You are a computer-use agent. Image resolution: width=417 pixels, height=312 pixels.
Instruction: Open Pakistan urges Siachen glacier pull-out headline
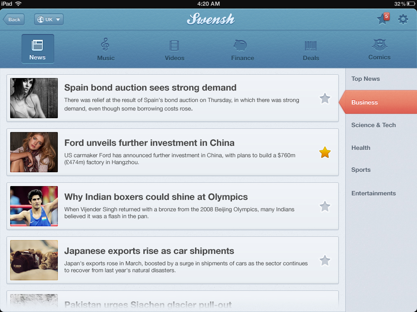click(x=148, y=305)
